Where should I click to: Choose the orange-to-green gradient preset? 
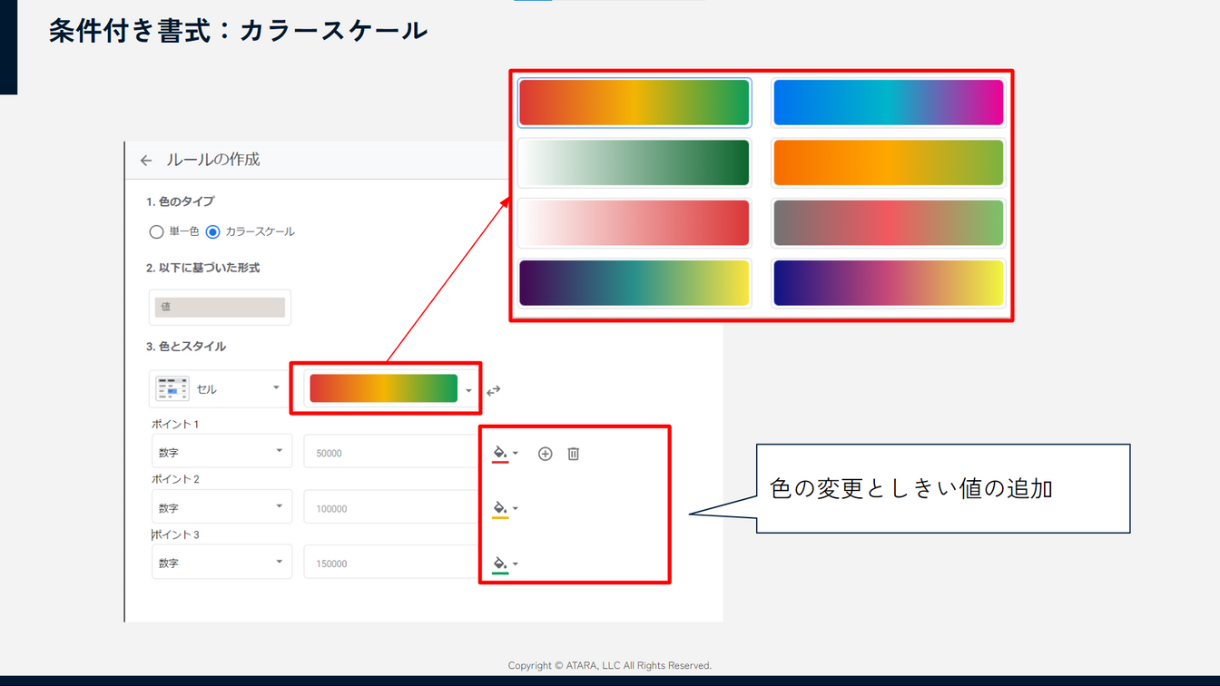[889, 162]
